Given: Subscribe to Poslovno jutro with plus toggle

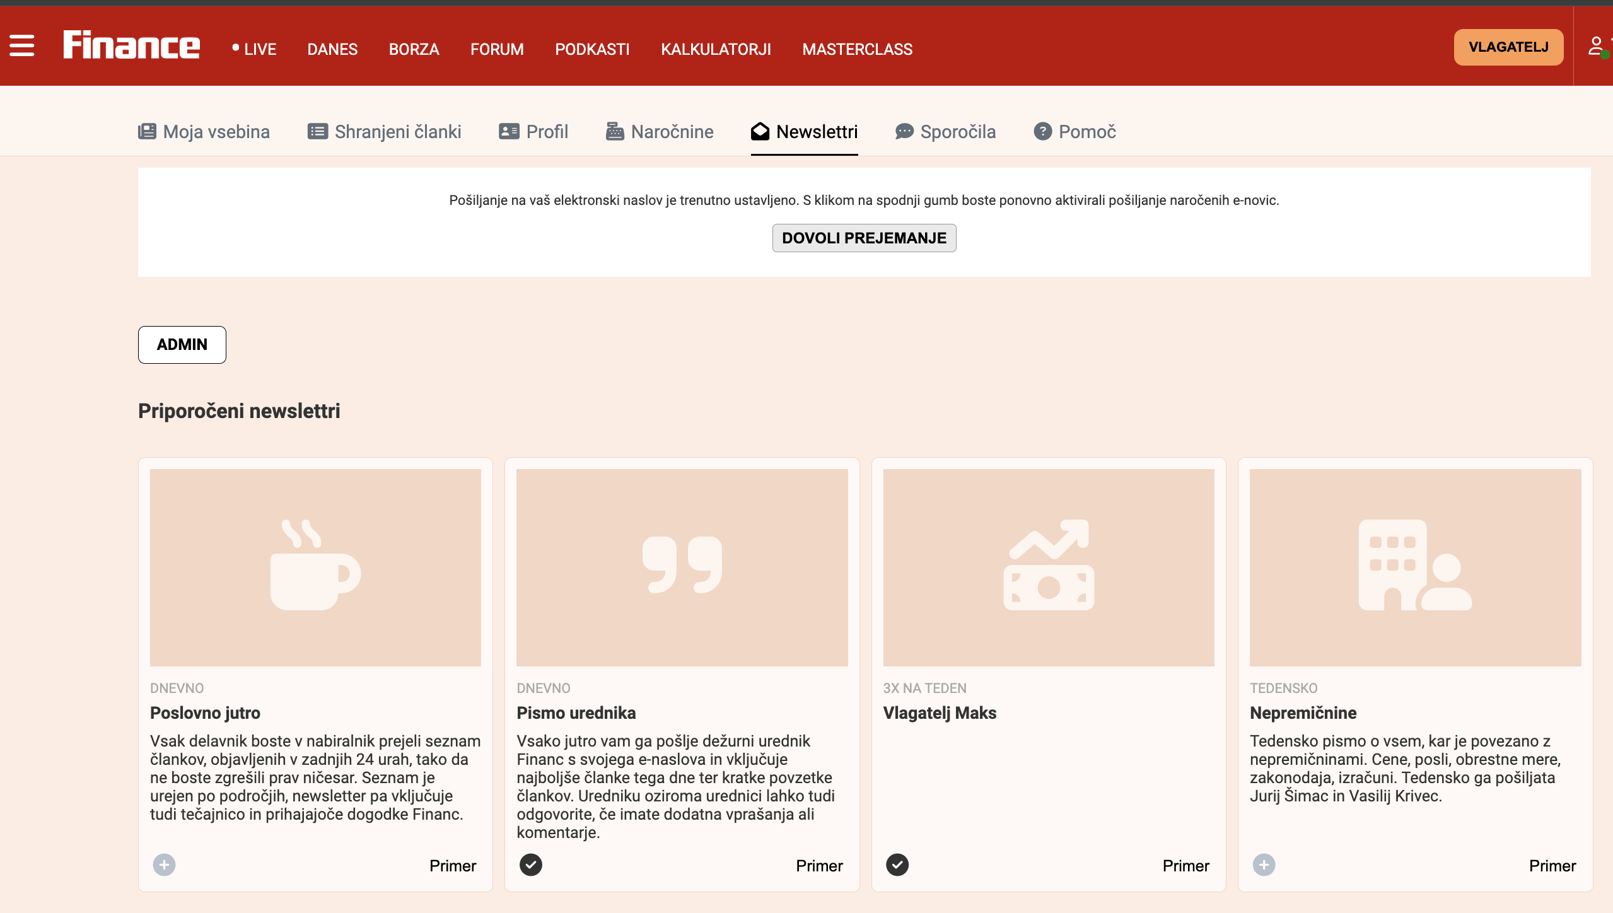Looking at the screenshot, I should point(164,864).
